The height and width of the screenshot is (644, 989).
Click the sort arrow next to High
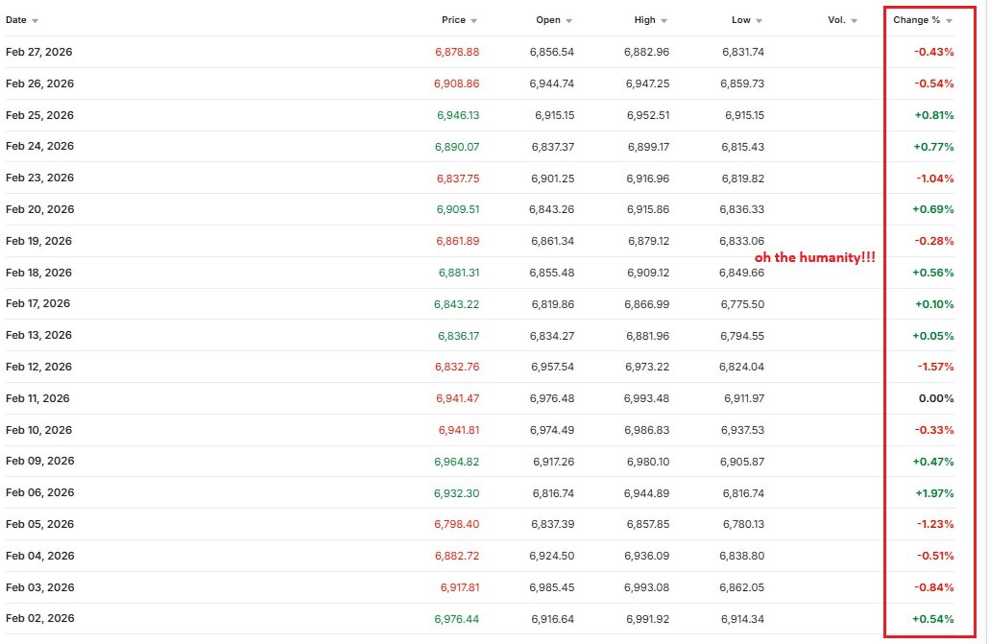pyautogui.click(x=664, y=21)
